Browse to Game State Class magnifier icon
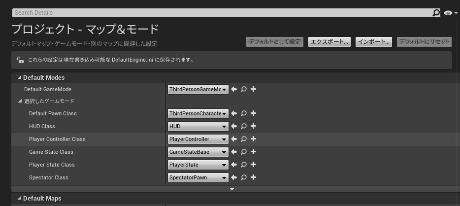The image size is (460, 206). coord(243,152)
